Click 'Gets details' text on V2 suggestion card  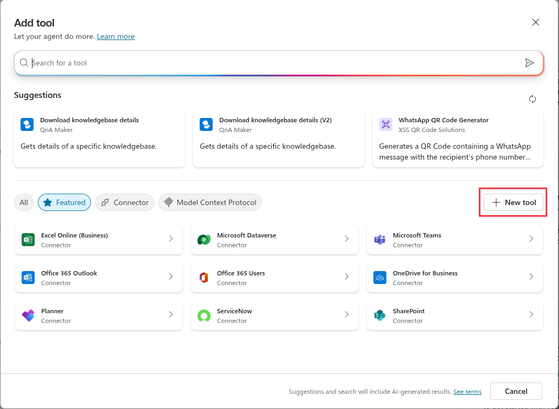[268, 147]
